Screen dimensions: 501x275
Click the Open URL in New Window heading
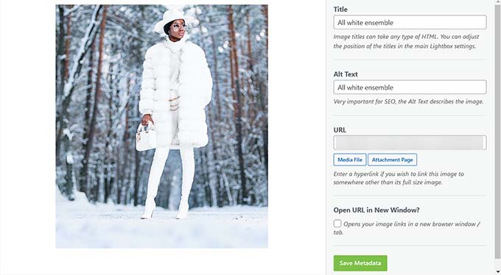coord(376,210)
